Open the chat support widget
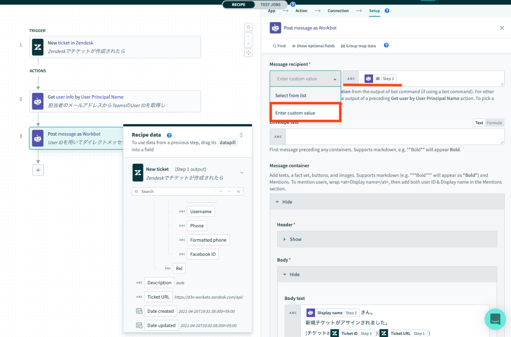Viewport: 511px width, 337px height. 495,319
